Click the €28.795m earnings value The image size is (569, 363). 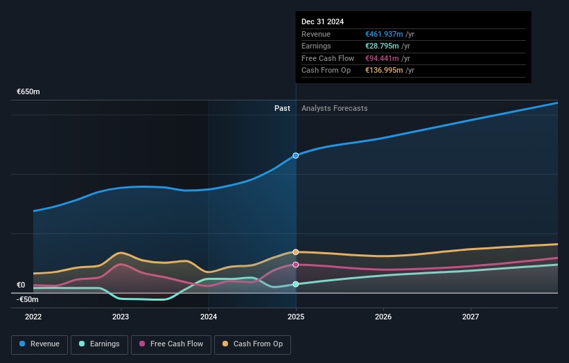pyautogui.click(x=382, y=46)
